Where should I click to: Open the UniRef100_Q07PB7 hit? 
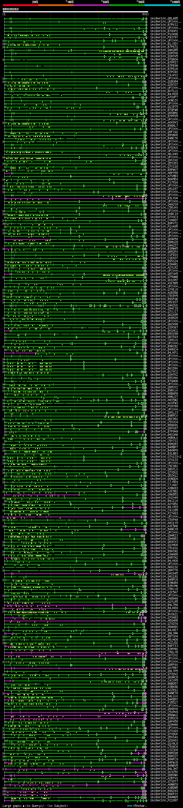click(x=164, y=668)
